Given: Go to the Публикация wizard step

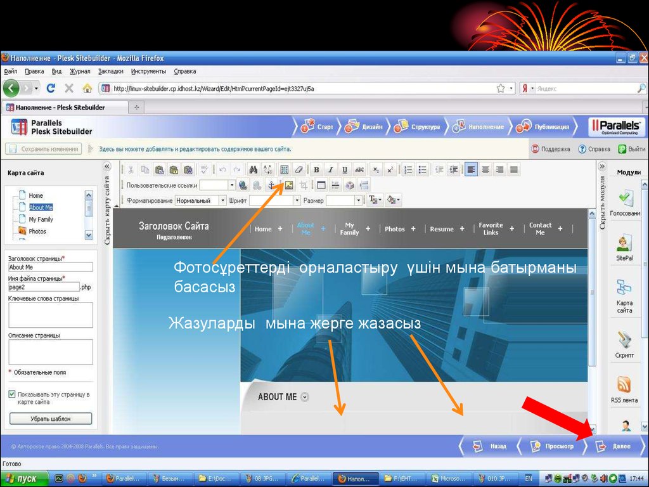Looking at the screenshot, I should point(543,127).
